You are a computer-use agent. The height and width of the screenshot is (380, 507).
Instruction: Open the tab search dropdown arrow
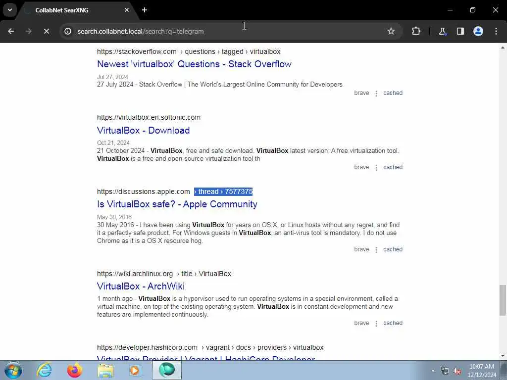point(10,10)
